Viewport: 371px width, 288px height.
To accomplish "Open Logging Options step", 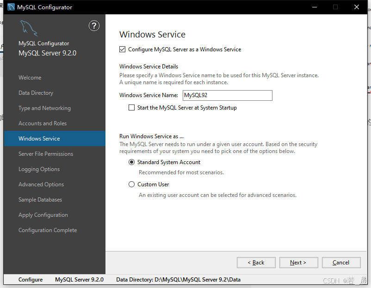I will 39,169.
